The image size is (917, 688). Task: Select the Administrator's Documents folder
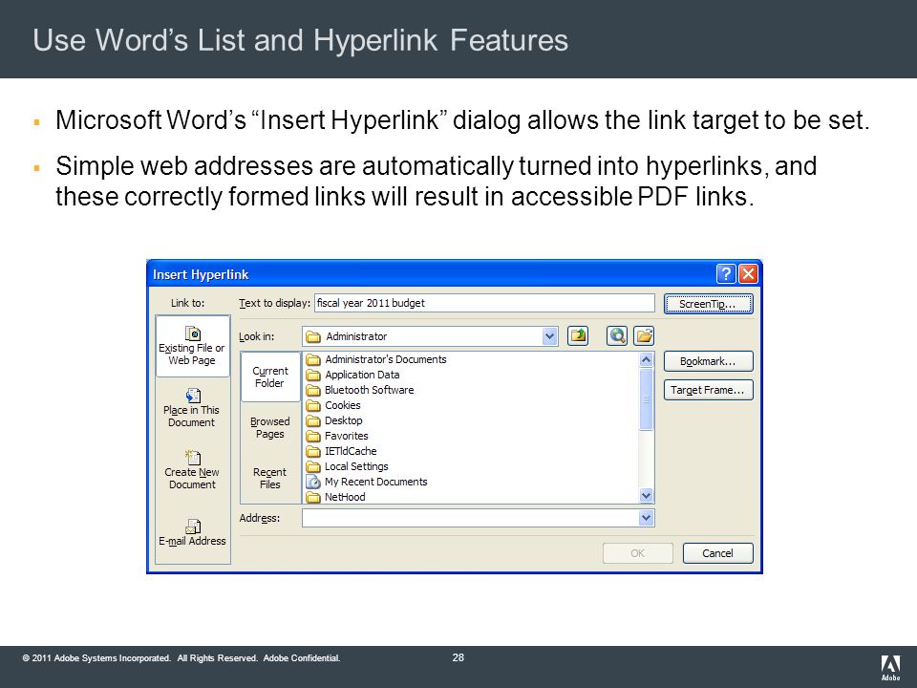[x=376, y=359]
